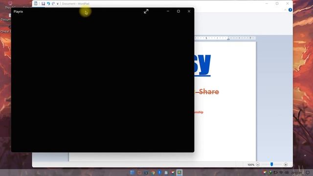Click the Chrome icon in the system tray
Viewport: 313px width, 176px height.
click(265, 173)
